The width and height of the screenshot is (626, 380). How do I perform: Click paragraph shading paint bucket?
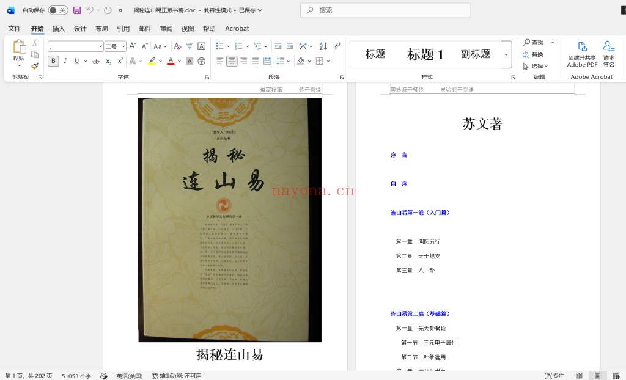point(301,61)
